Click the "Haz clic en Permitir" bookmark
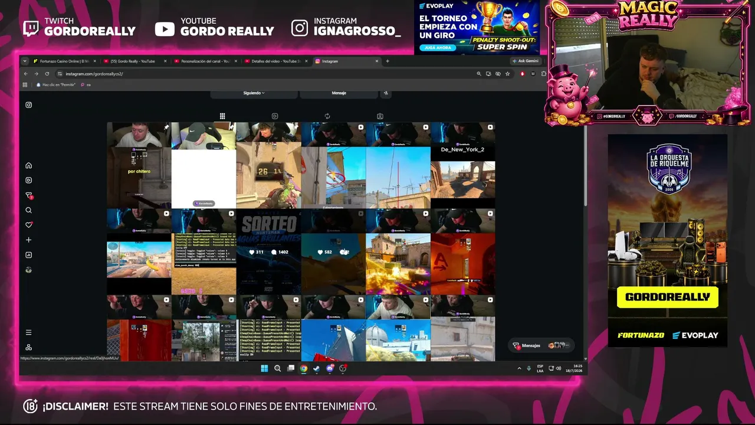Image resolution: width=755 pixels, height=425 pixels. click(56, 84)
